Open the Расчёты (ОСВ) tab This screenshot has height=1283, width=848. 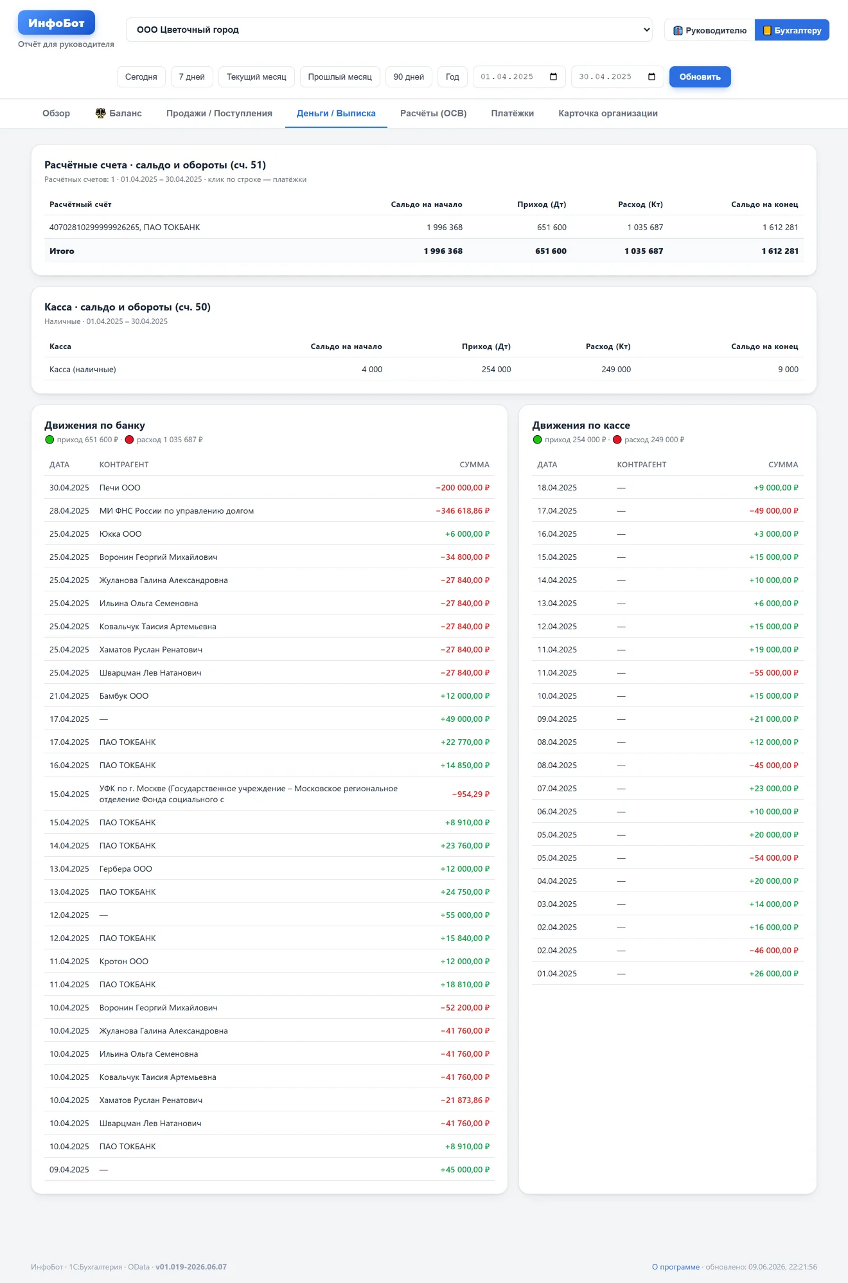(434, 113)
